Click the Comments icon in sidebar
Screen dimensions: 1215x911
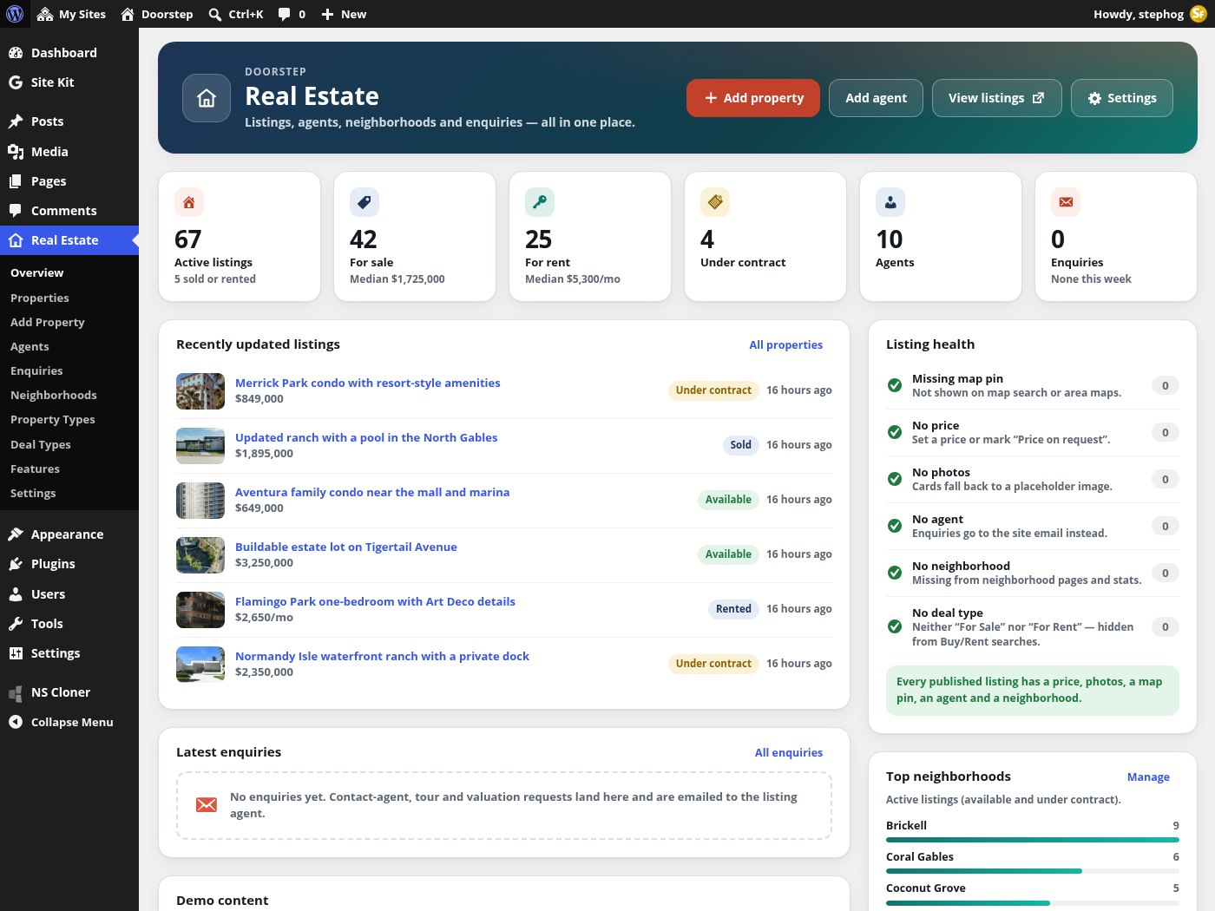pyautogui.click(x=16, y=211)
